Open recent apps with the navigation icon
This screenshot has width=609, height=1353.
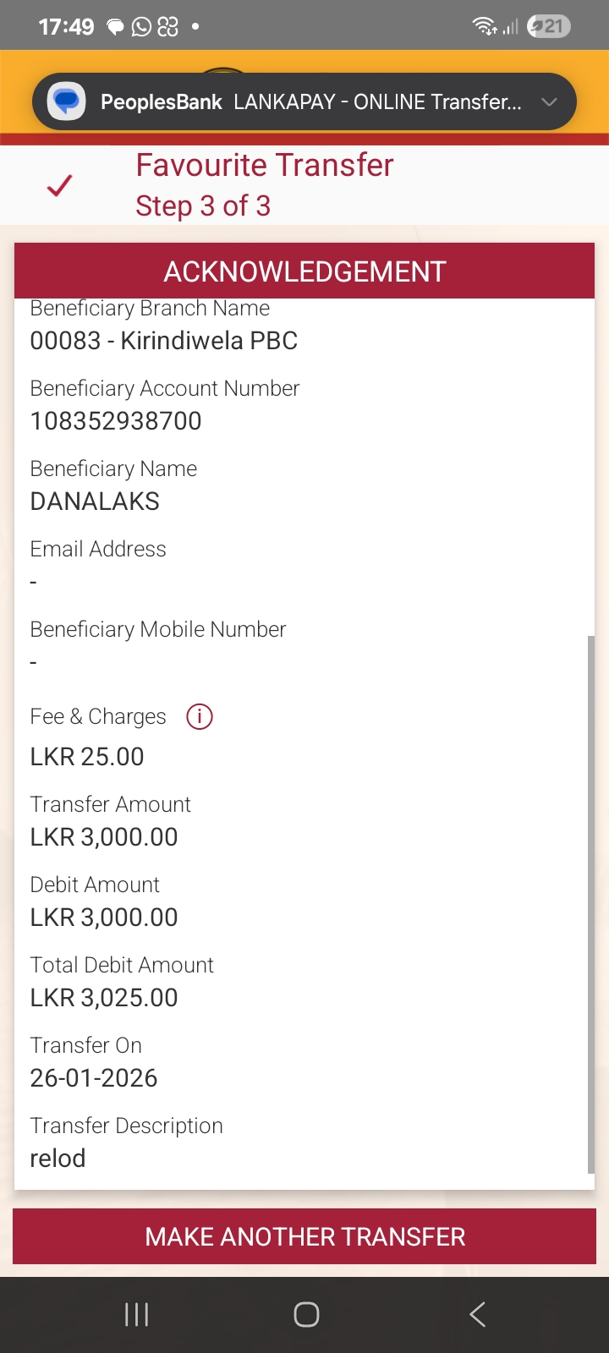coord(136,1314)
